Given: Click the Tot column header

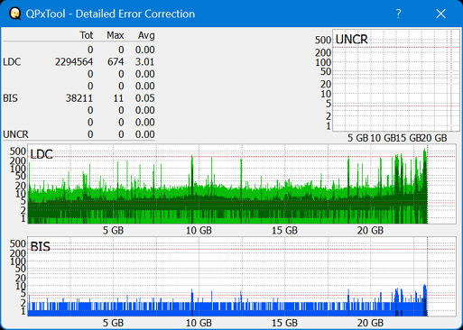Looking at the screenshot, I should (87, 35).
